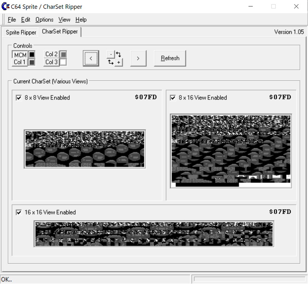
Task: Close the C64 Sprite Ripper window
Action: pos(296,6)
